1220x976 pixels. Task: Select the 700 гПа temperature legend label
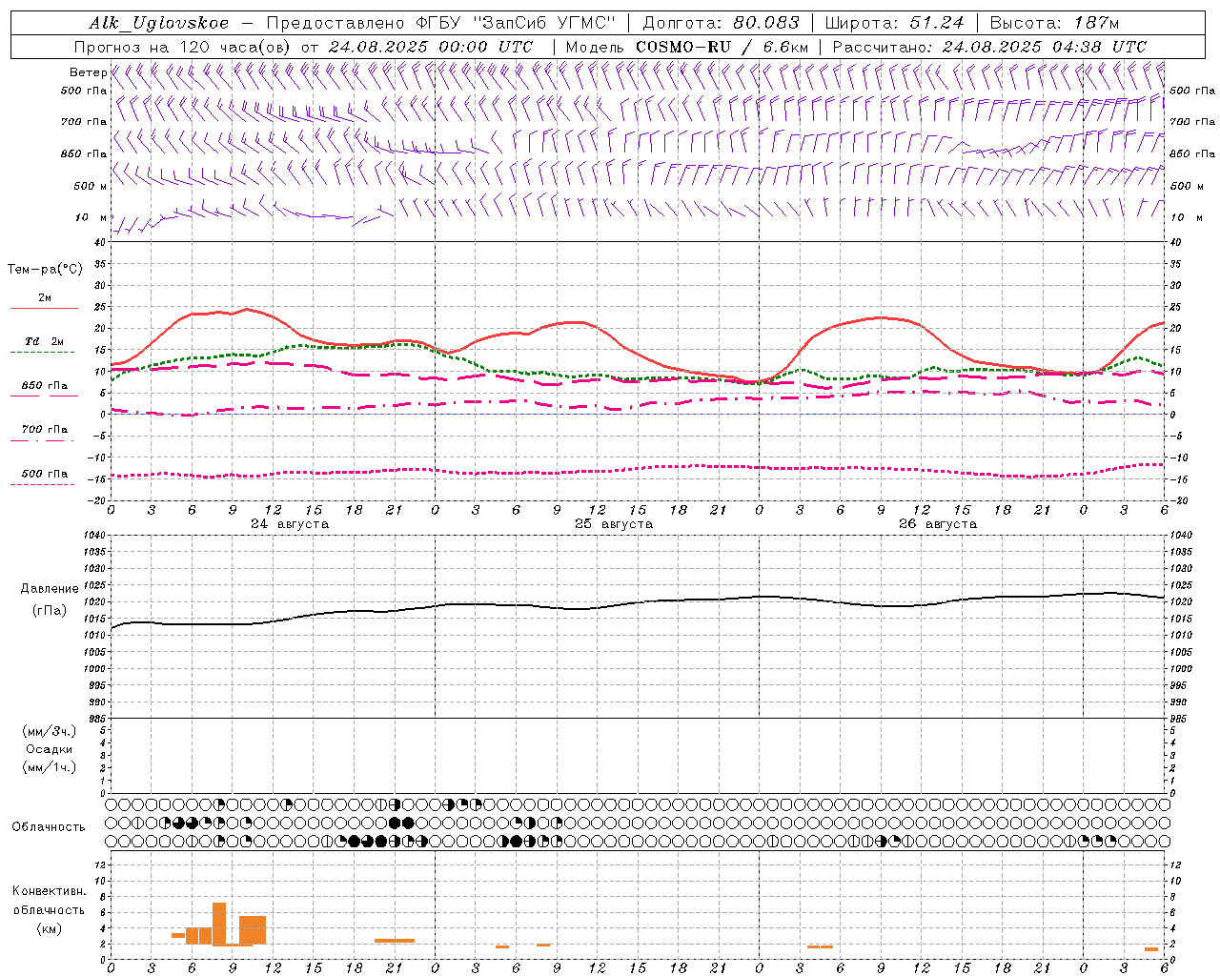point(45,430)
